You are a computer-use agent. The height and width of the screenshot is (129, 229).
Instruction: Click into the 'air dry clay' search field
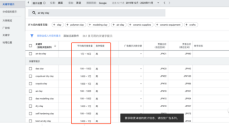point(97,13)
